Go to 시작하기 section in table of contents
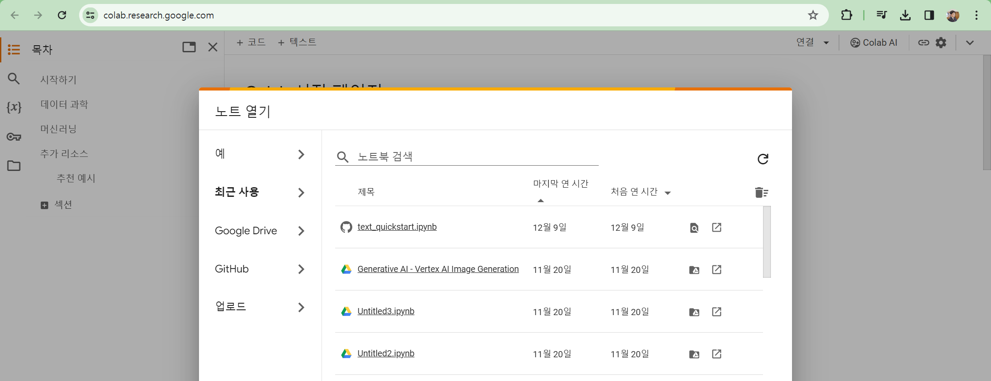Viewport: 991px width, 381px height. point(58,80)
